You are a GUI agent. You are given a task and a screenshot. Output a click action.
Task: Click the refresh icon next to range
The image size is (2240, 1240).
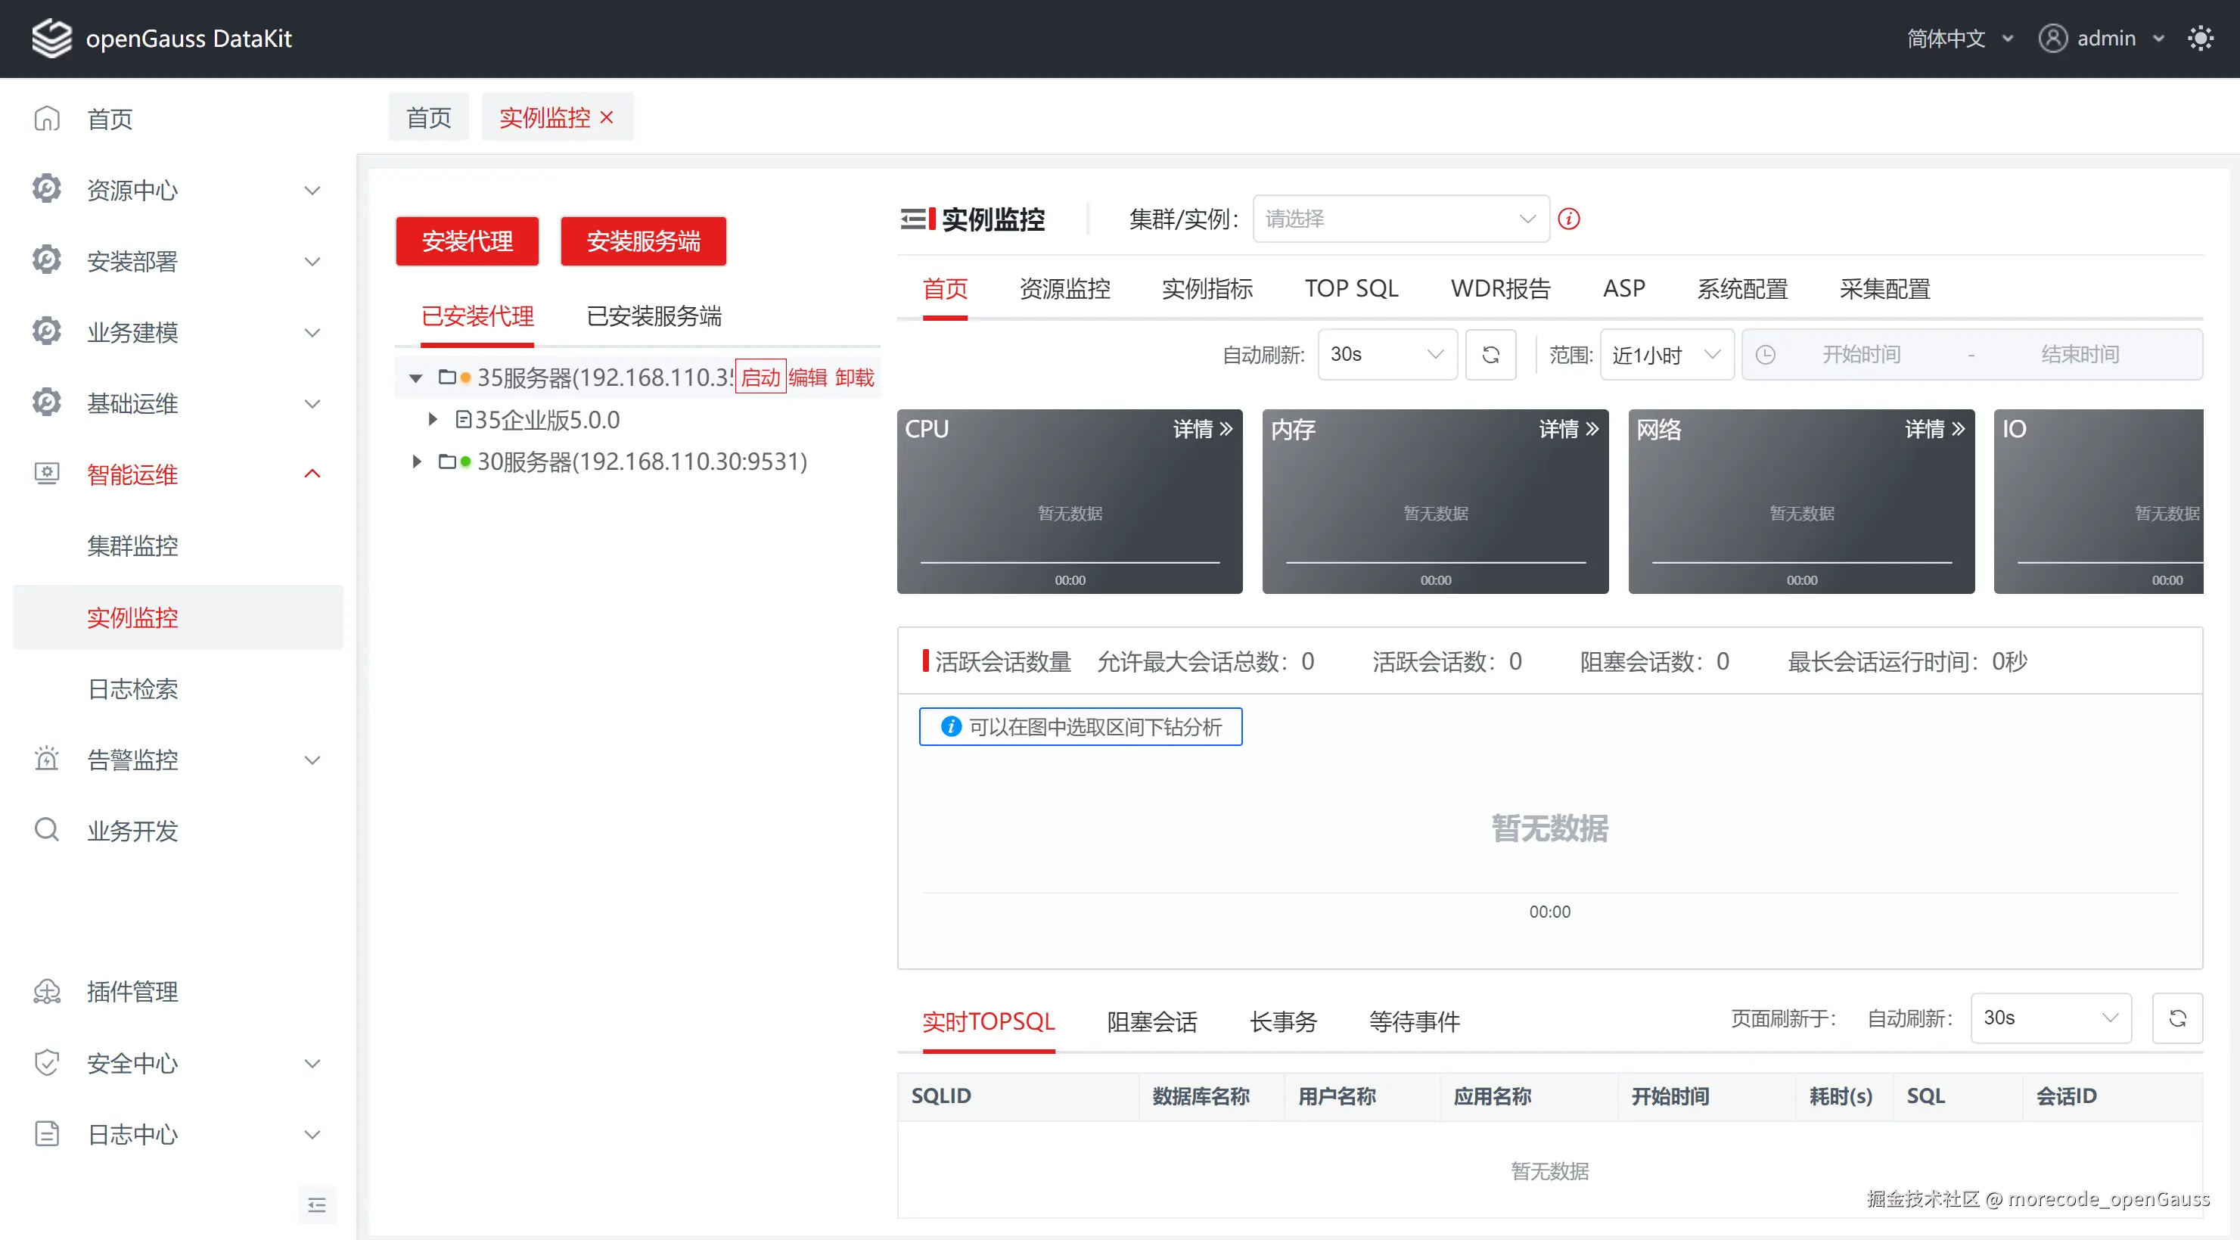[1490, 355]
